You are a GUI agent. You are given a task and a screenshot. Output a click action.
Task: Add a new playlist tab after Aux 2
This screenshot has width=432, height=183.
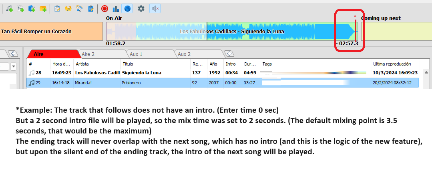229,54
